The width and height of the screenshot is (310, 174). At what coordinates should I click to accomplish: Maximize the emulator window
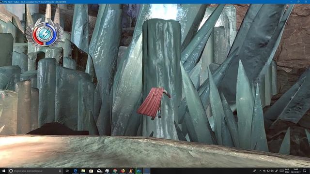point(299,2)
